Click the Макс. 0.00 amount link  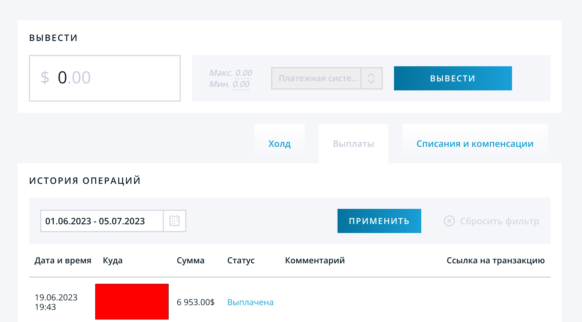(x=243, y=73)
